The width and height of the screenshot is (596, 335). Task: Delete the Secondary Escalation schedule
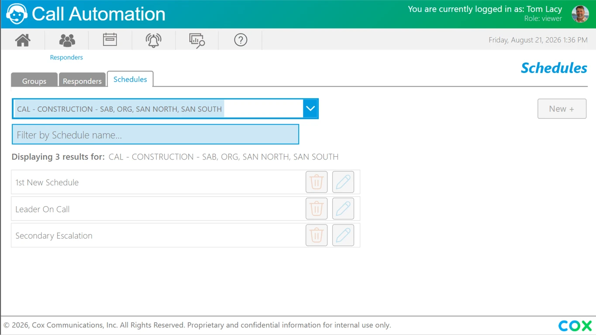(317, 235)
